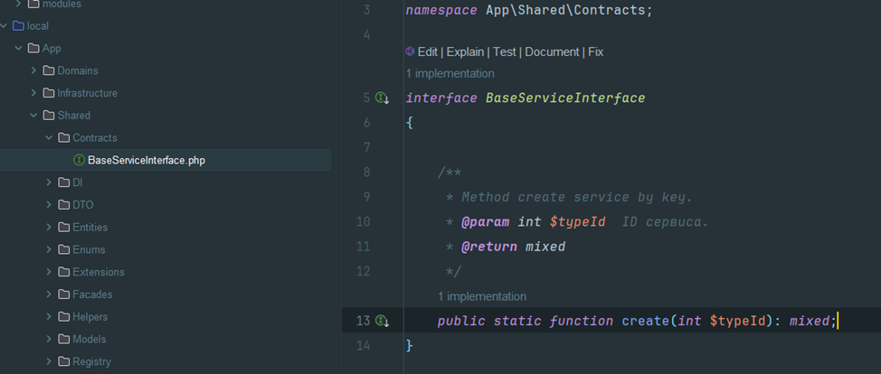Click the Fix AI action link
The height and width of the screenshot is (374, 881).
(x=595, y=51)
